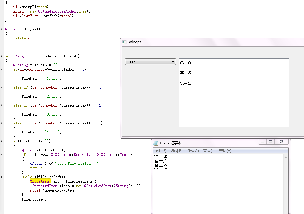Open the 格式(O) menu in Notepad

[192, 151]
